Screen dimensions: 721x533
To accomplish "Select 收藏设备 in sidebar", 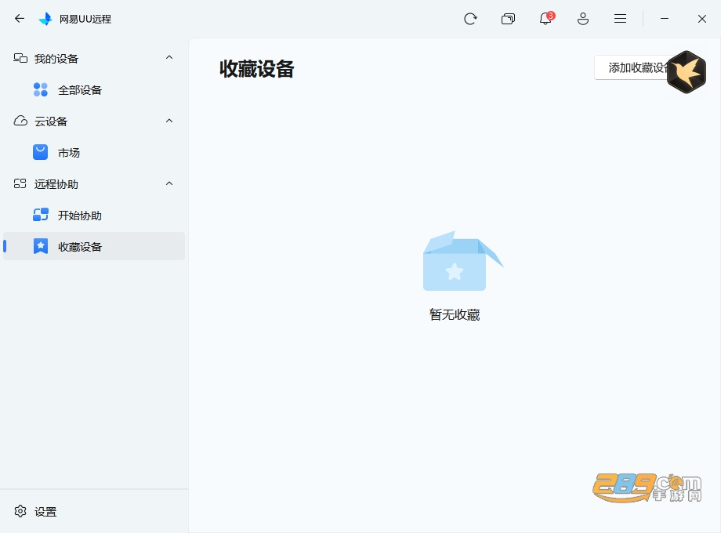I will [94, 246].
